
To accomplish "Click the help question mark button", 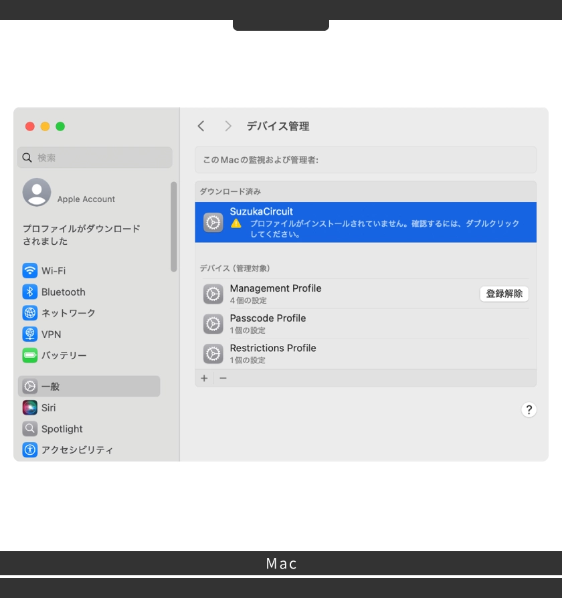I will tap(529, 410).
